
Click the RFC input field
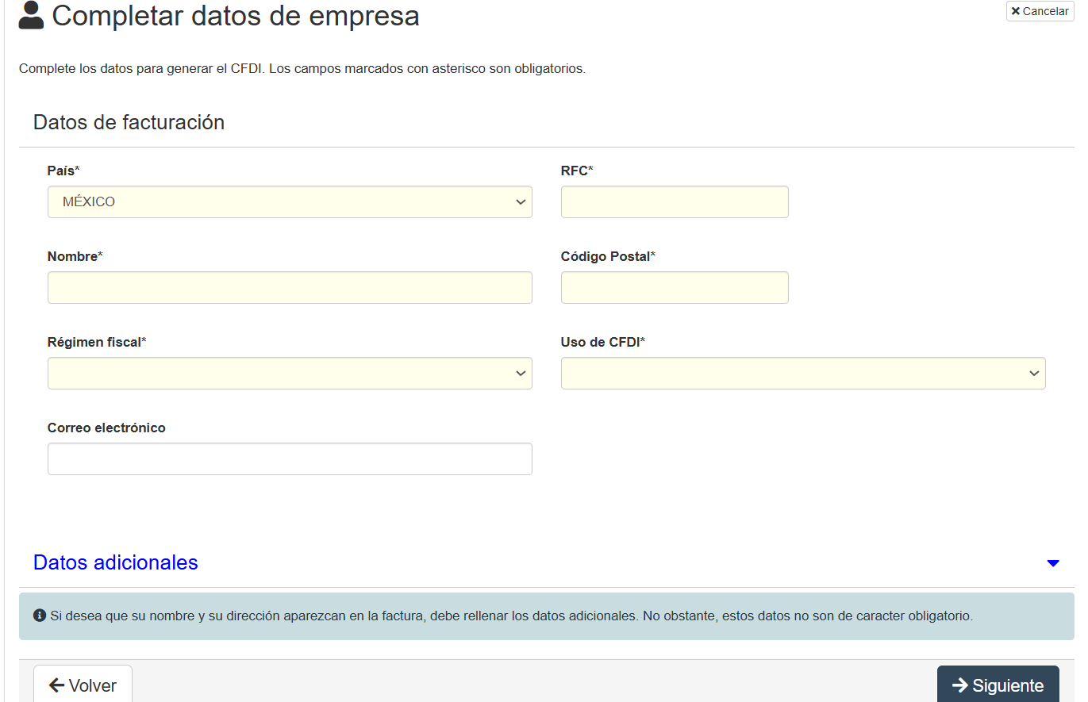pos(674,202)
